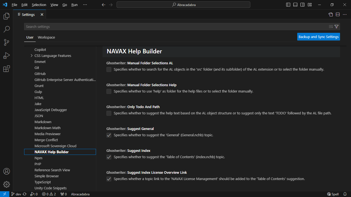Click the settings filter funnel icon
Image resolution: width=351 pixels, height=197 pixels.
[336, 27]
